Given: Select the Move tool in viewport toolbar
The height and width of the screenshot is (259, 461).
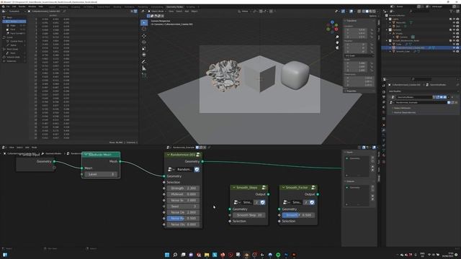Looking at the screenshot, I should [144, 36].
